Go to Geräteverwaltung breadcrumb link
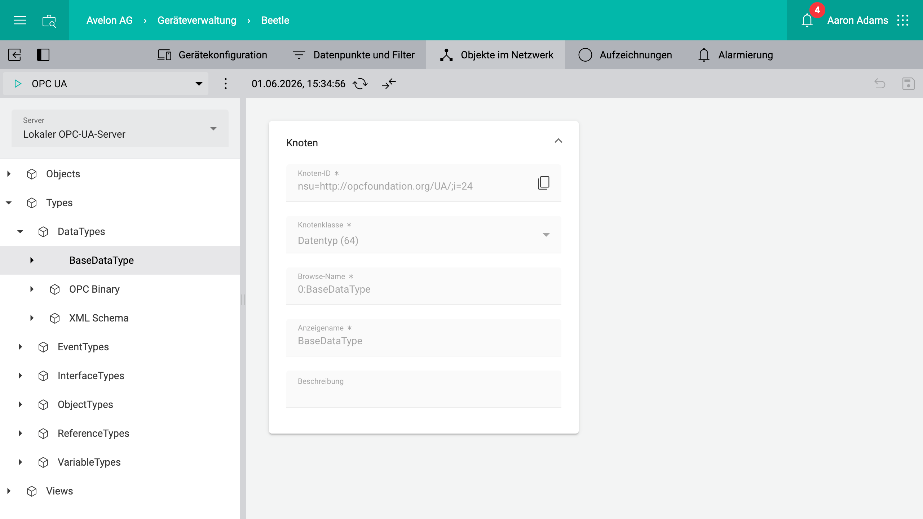Image resolution: width=923 pixels, height=519 pixels. [x=197, y=20]
